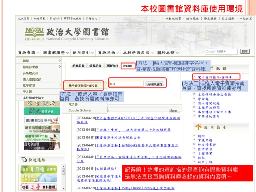Open the 校園二手教科書網 quick link

[x=39, y=187]
